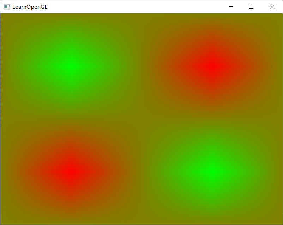Click the empty space on the title bar

coord(141,6)
